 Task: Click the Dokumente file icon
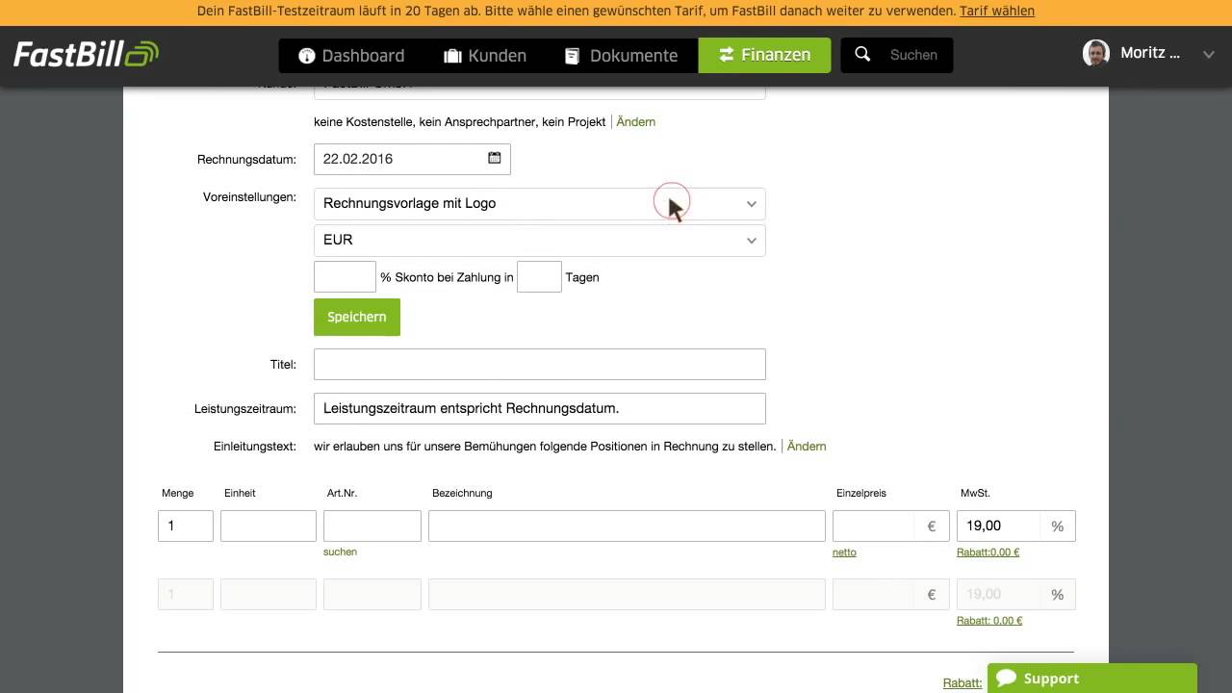tap(573, 56)
